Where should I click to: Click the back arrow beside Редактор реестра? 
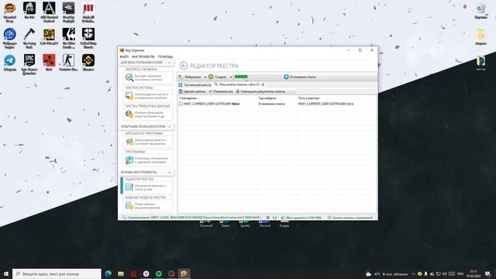pyautogui.click(x=184, y=66)
